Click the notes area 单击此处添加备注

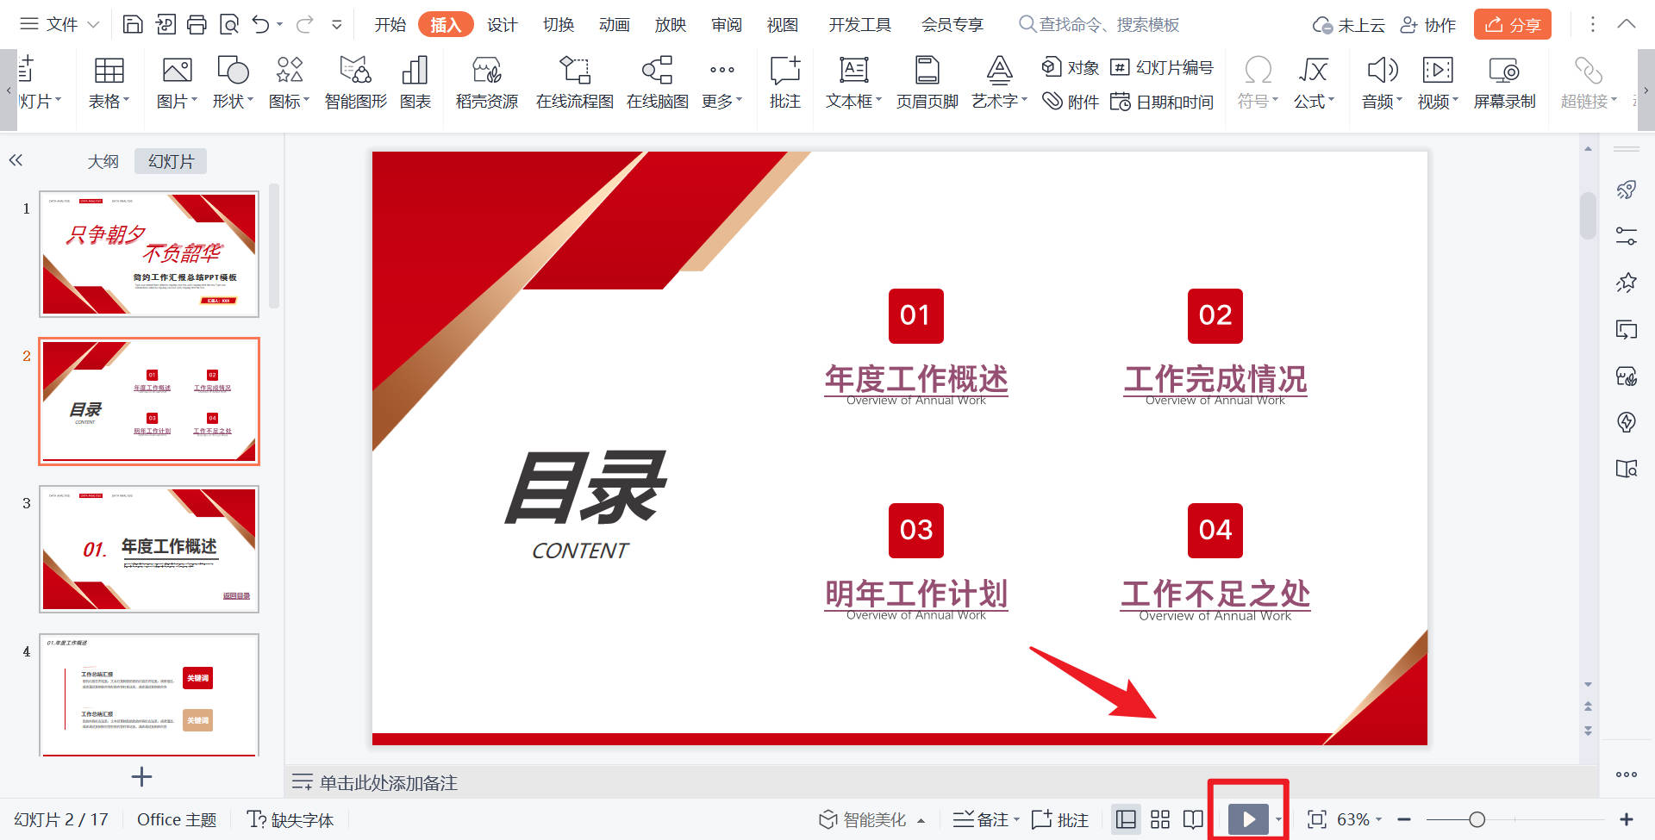(x=388, y=782)
